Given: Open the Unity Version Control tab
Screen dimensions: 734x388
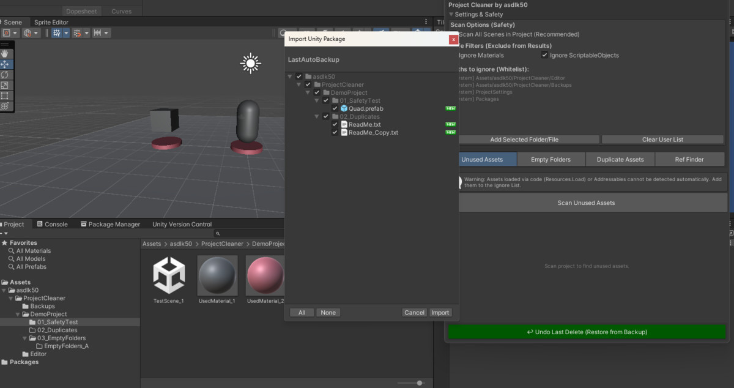Looking at the screenshot, I should (182, 224).
